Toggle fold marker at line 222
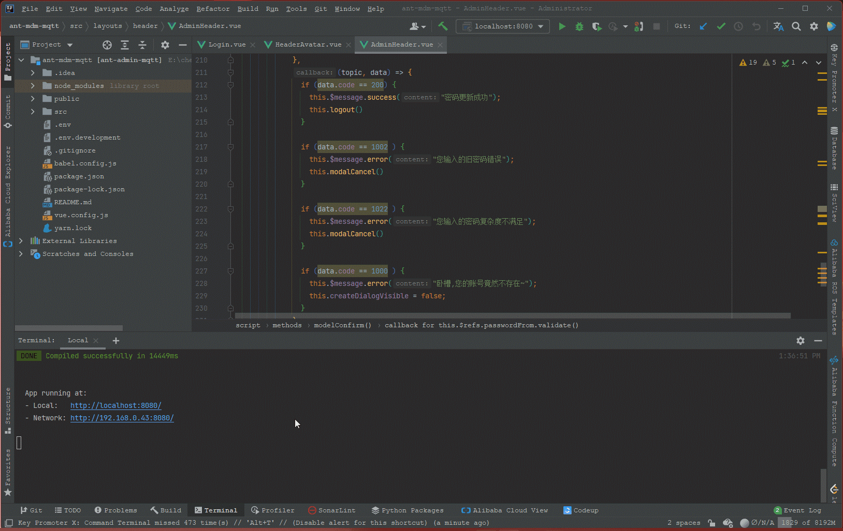Screen dimensions: 843x531 pos(230,209)
